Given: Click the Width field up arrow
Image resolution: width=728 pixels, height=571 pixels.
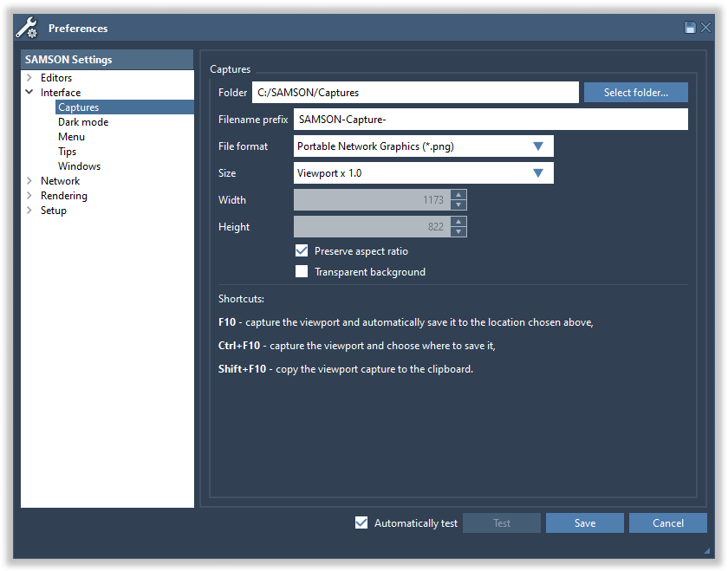Looking at the screenshot, I should (458, 195).
